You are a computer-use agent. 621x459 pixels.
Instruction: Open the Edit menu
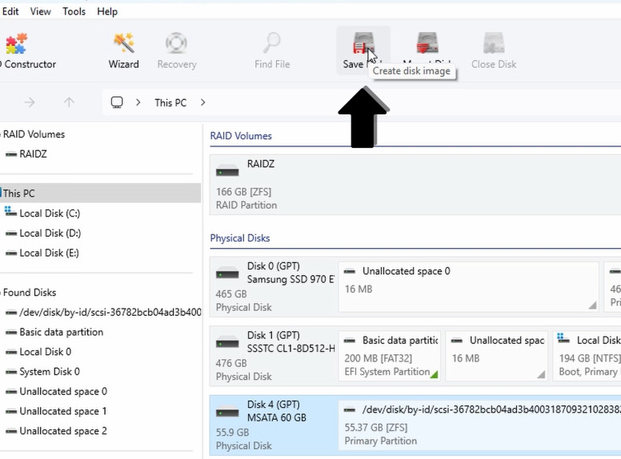[x=10, y=11]
